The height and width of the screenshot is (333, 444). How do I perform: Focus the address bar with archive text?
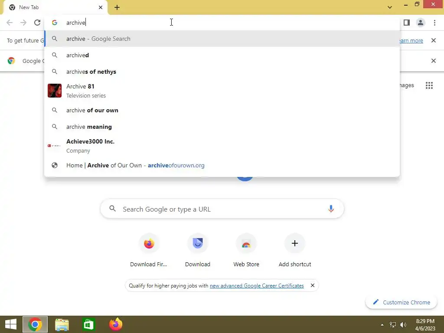pos(222,23)
